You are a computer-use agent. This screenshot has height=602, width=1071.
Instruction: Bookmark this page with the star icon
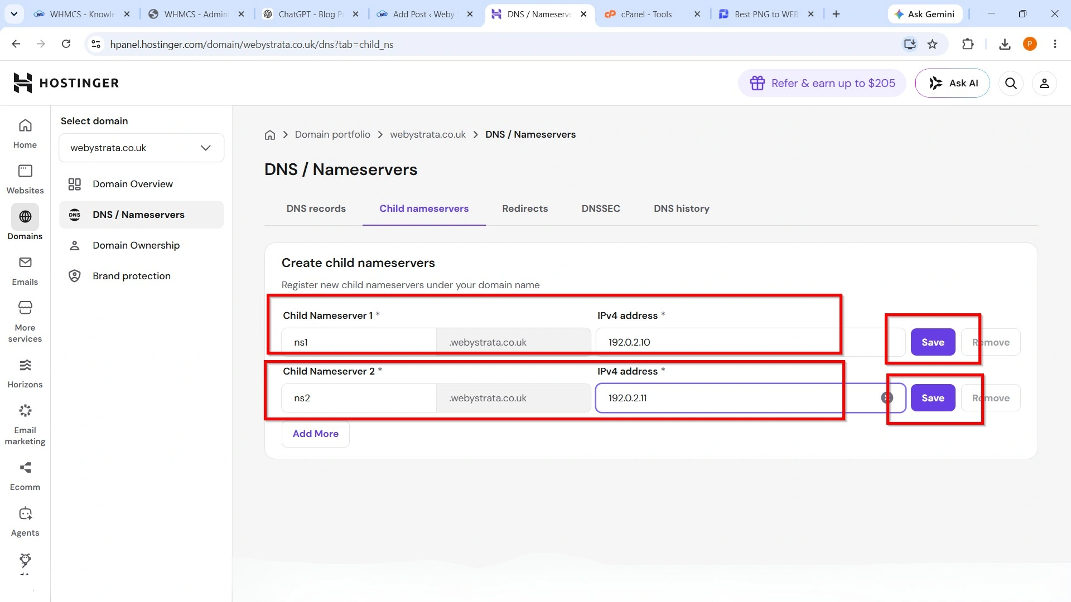point(932,44)
